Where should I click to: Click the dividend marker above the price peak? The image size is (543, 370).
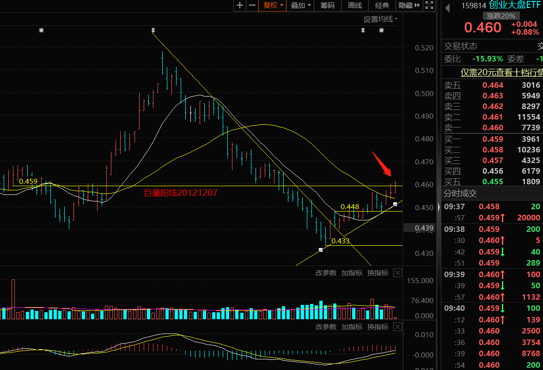[153, 30]
